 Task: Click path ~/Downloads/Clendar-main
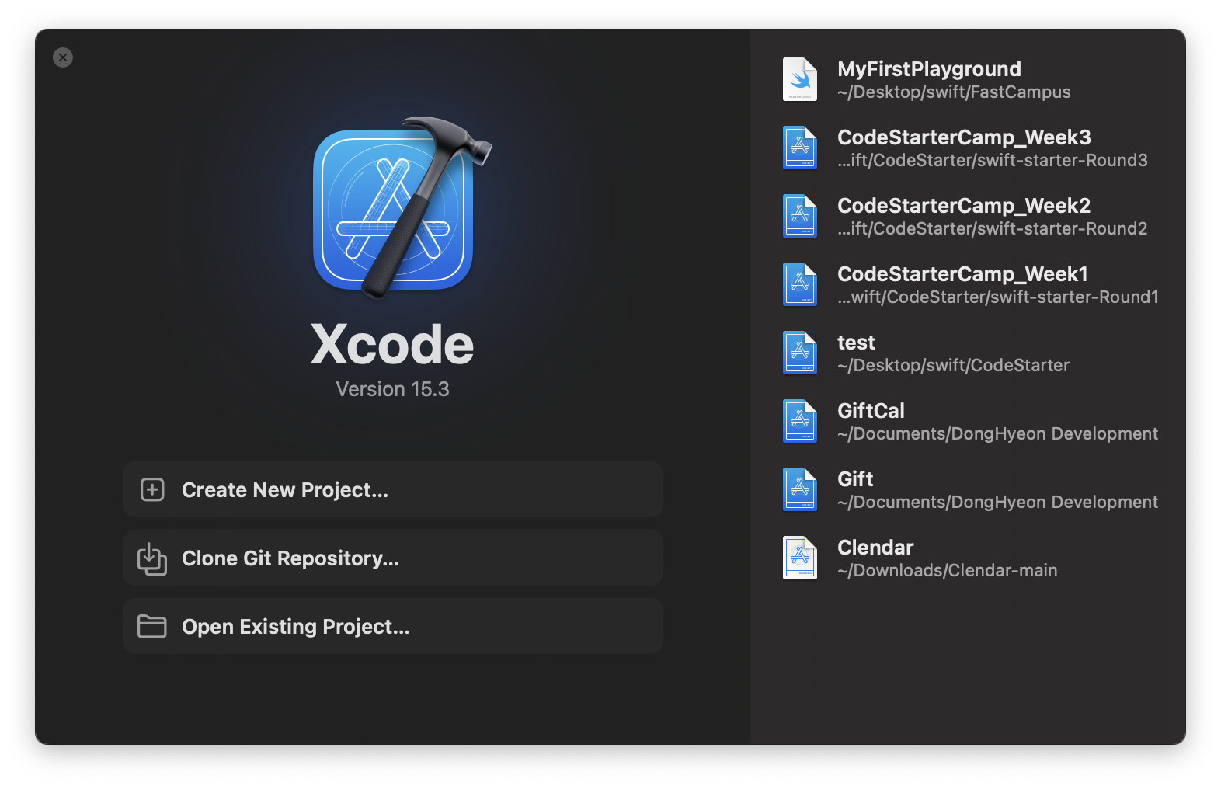coord(948,571)
